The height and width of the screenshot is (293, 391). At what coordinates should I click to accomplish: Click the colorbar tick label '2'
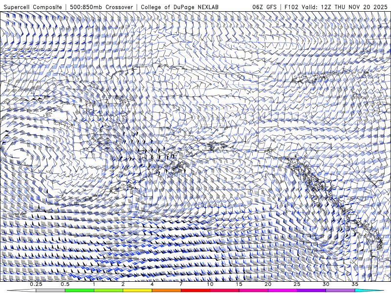pyautogui.click(x=123, y=284)
